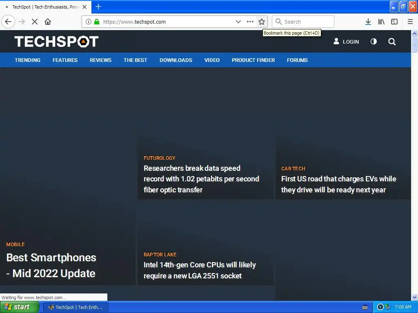Select the TechSpot browser tab
418x313 pixels.
(x=46, y=7)
